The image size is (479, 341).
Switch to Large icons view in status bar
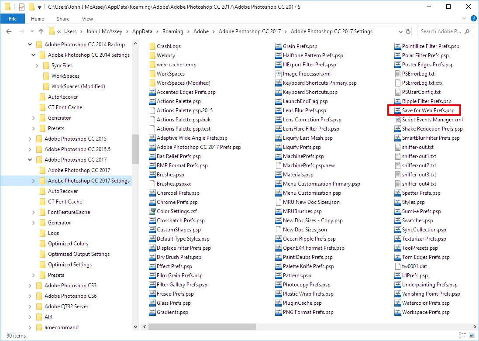tap(472, 335)
